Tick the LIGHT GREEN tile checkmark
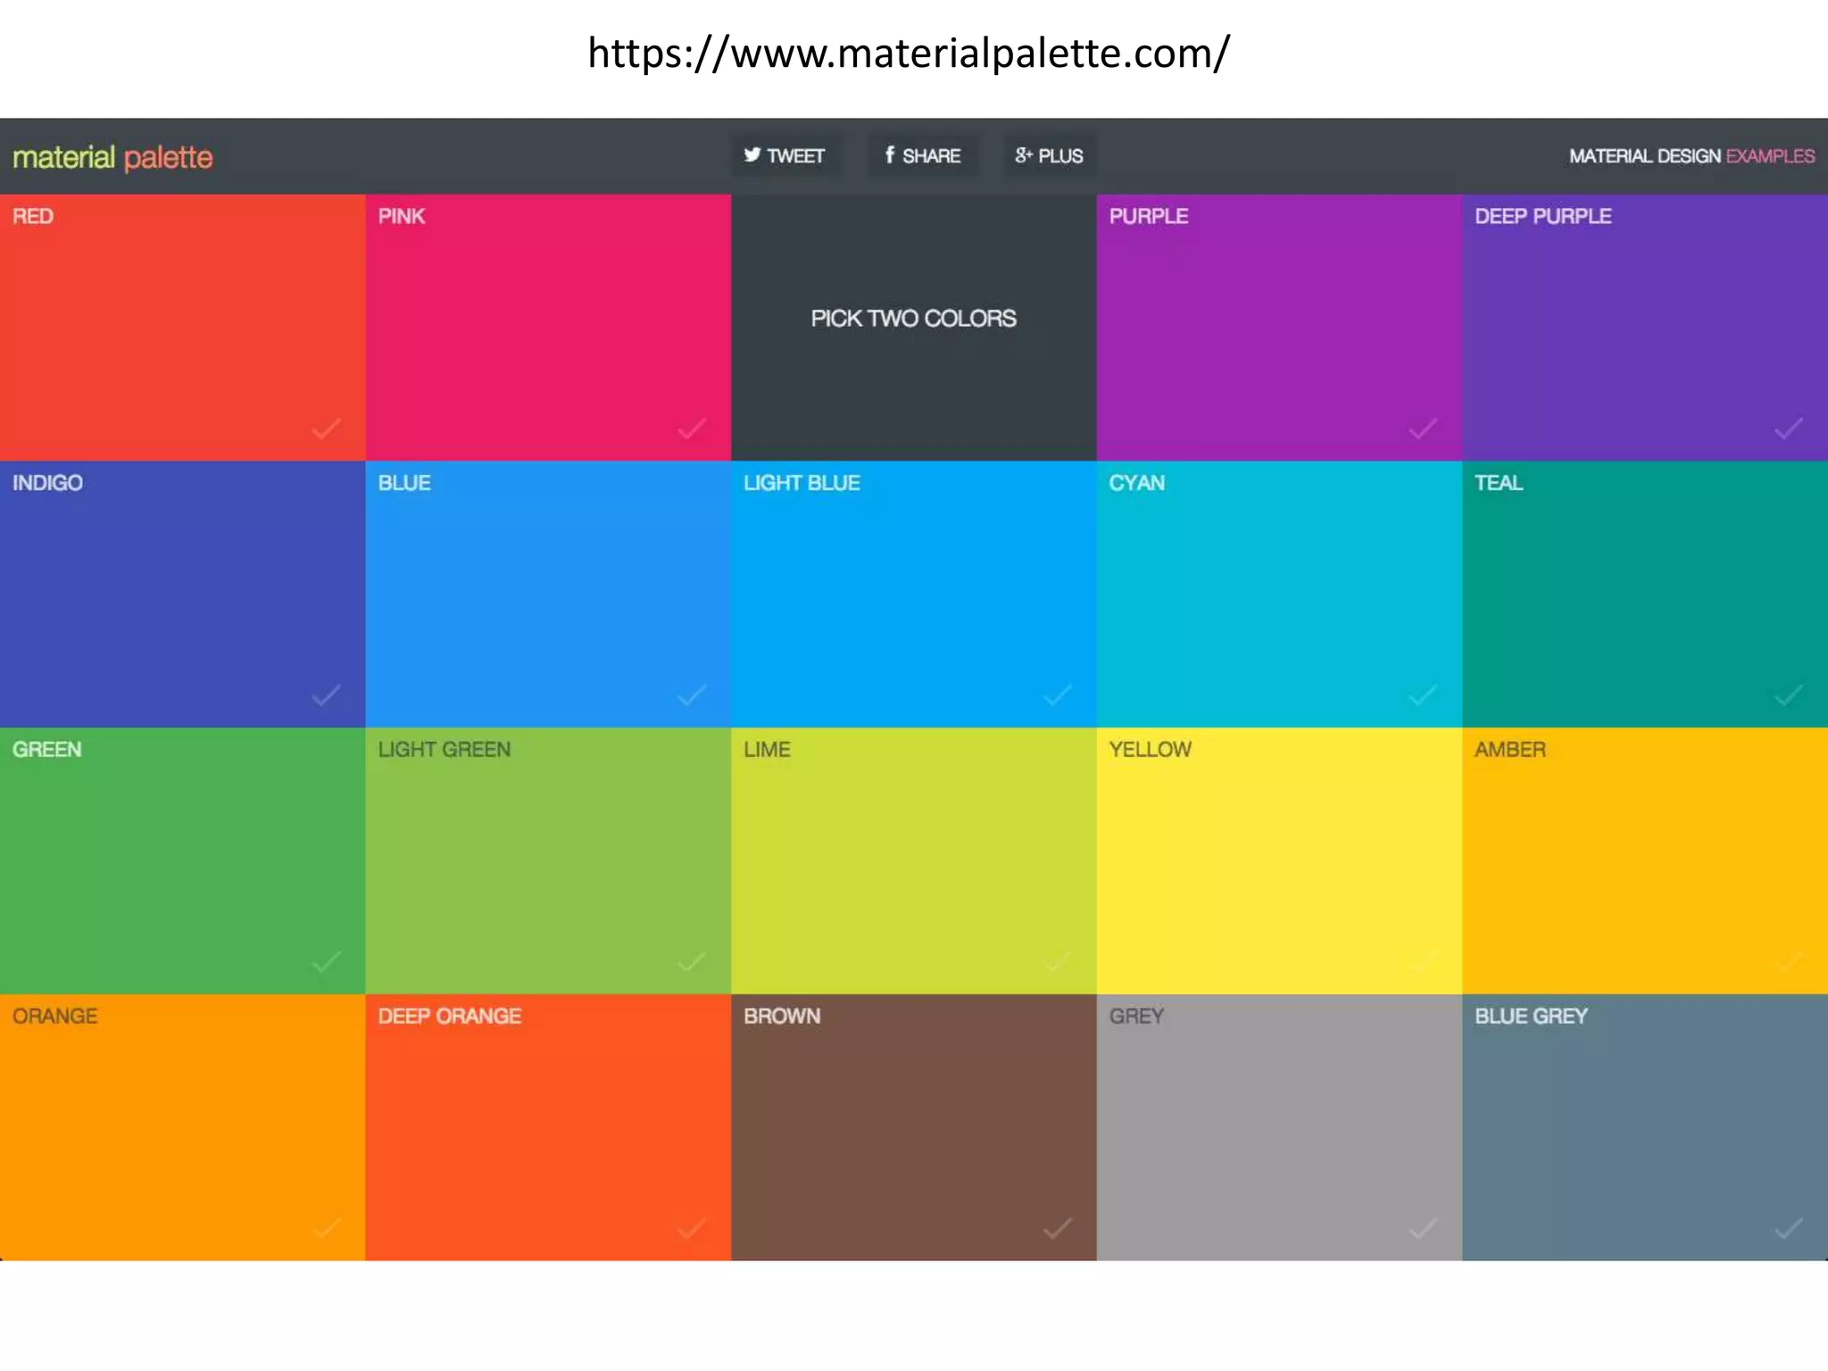Screen dimensions: 1828x1371 (692, 961)
